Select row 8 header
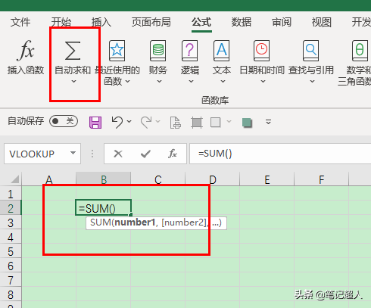Viewport: 371px width, 308px height. [11, 294]
